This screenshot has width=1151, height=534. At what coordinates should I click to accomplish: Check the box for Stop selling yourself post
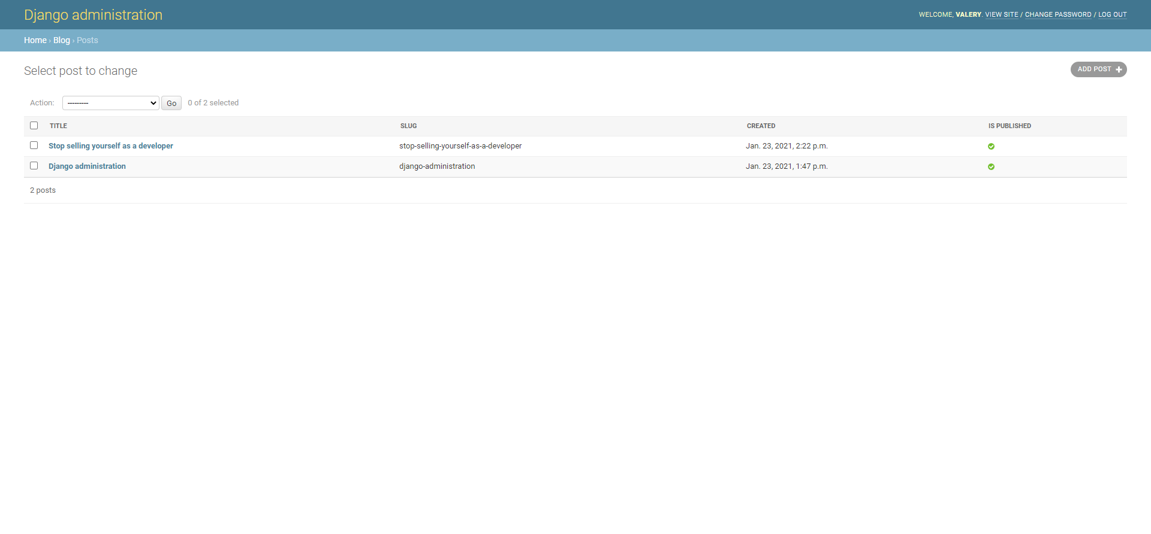coord(34,145)
